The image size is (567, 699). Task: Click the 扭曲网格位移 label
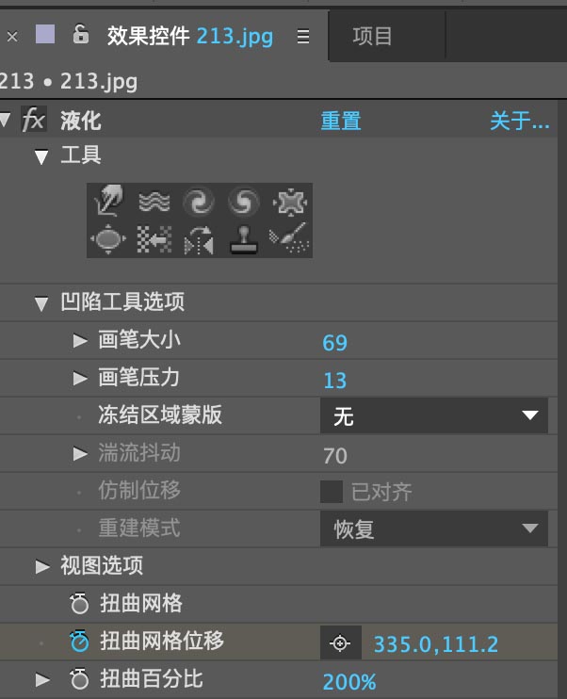tap(162, 641)
